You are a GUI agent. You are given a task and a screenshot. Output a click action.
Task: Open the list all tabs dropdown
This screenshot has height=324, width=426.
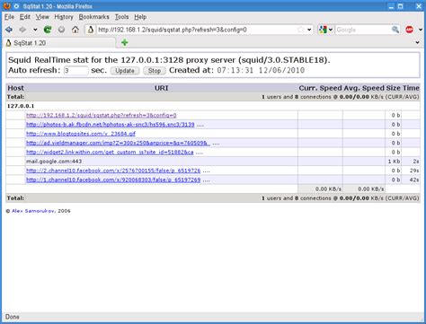coord(417,43)
